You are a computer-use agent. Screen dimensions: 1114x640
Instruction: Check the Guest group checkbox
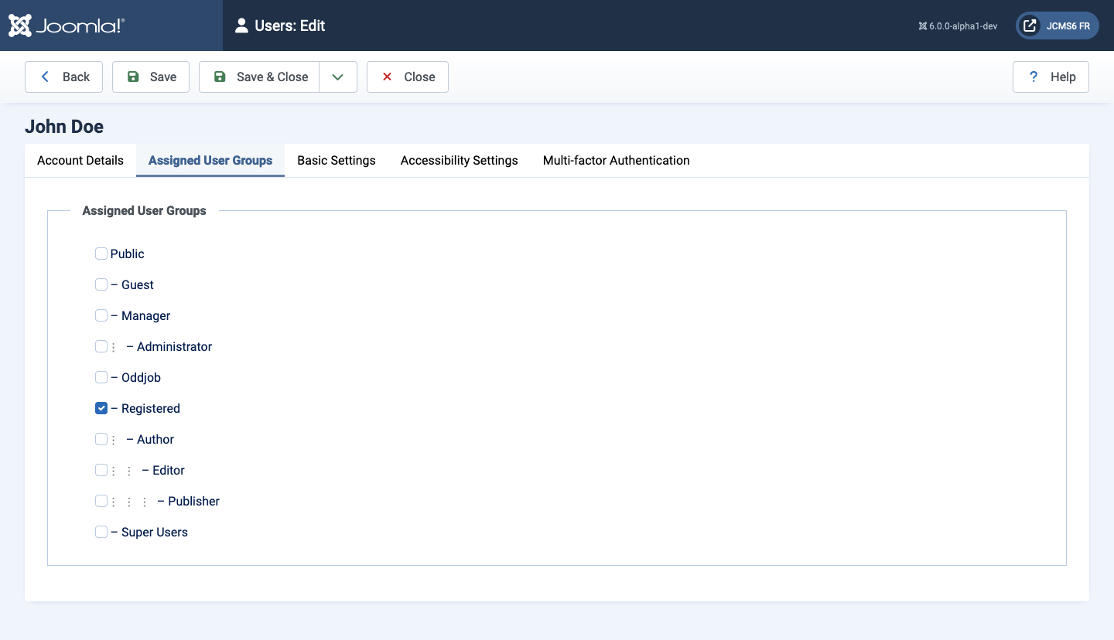pos(101,284)
